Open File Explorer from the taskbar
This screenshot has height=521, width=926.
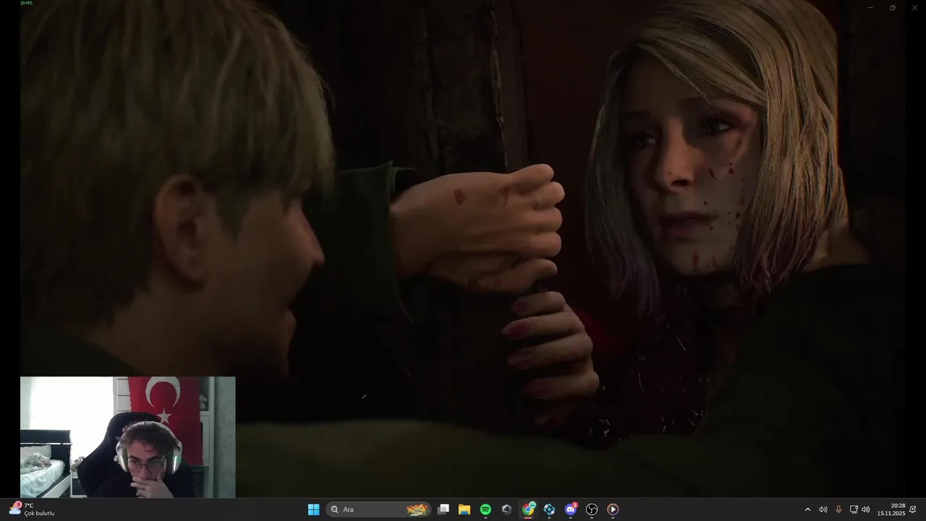[464, 509]
